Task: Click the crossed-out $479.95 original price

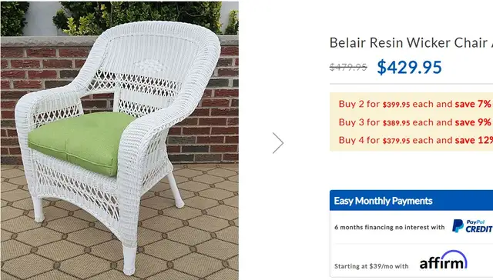Action: (x=348, y=67)
